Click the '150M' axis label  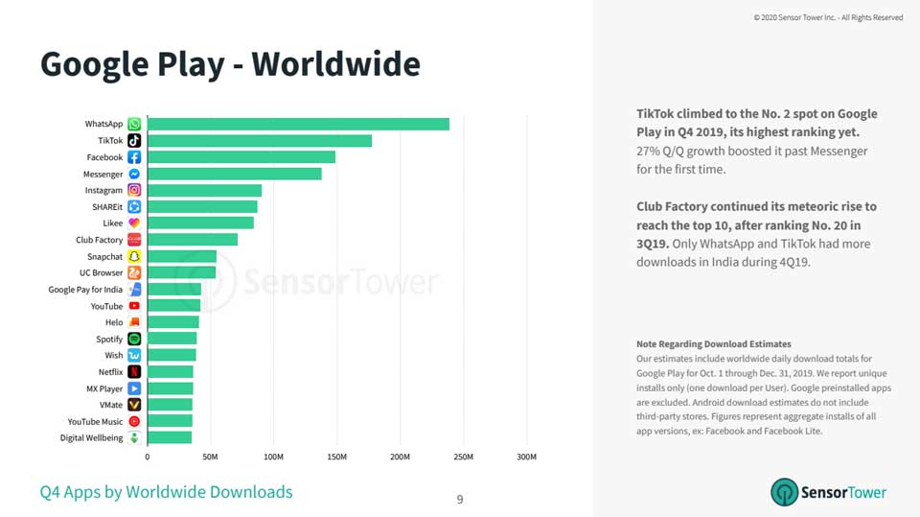point(336,457)
